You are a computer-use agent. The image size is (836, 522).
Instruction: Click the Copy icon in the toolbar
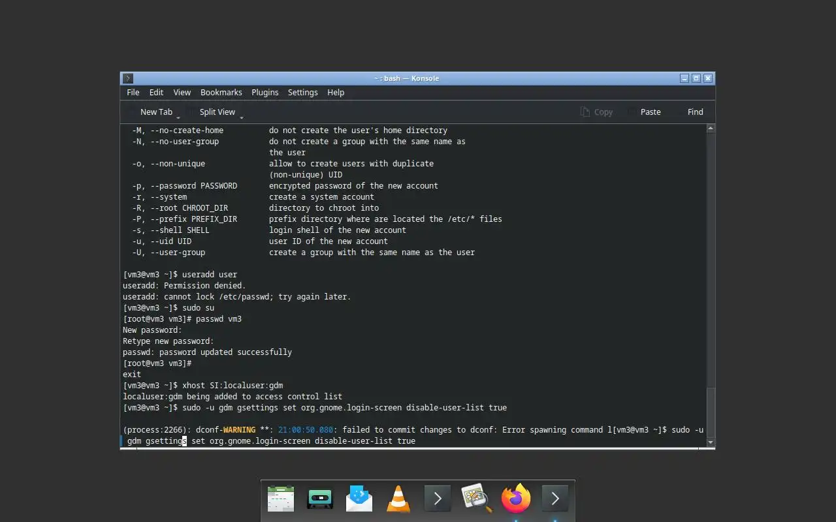(585, 112)
